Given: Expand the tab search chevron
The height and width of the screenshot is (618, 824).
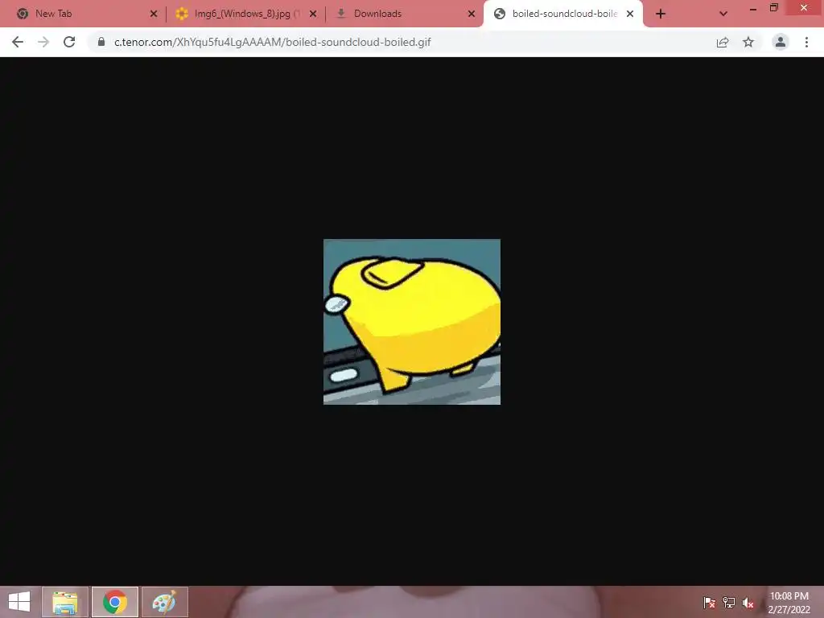Looking at the screenshot, I should click(x=723, y=14).
